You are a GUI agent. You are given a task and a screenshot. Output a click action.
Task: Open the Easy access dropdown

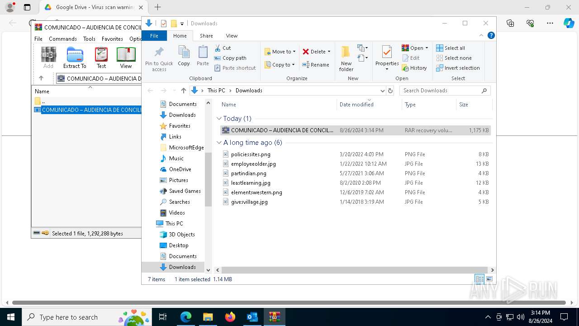click(x=362, y=58)
